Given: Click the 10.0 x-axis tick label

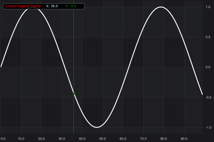Looking at the screenshot, I should pos(21,139).
